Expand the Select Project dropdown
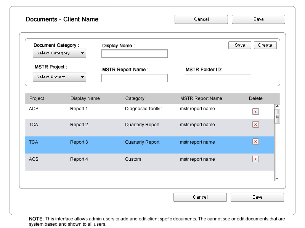The image size is (305, 228). click(x=59, y=77)
